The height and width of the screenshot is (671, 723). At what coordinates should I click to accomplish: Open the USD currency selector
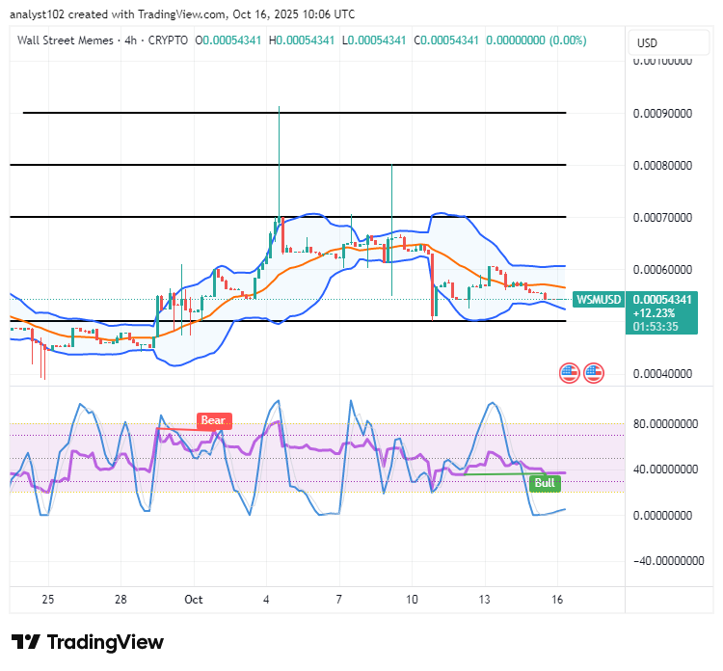(668, 42)
